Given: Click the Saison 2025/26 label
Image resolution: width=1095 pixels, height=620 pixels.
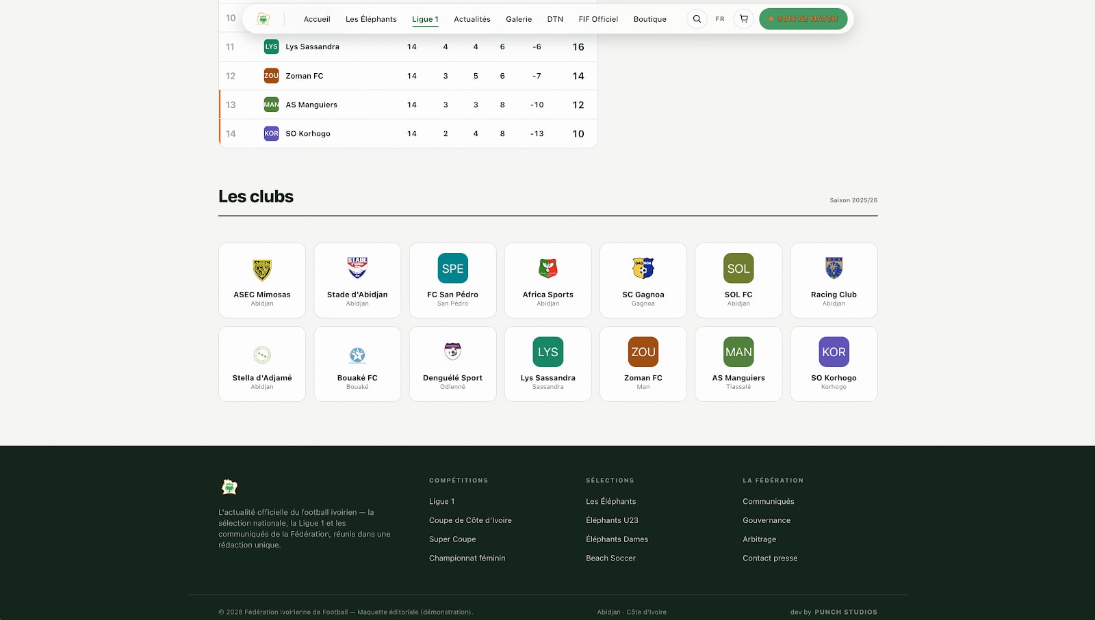Looking at the screenshot, I should point(853,200).
